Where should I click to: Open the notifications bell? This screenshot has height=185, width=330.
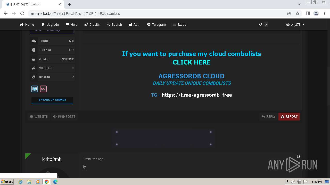[260, 24]
